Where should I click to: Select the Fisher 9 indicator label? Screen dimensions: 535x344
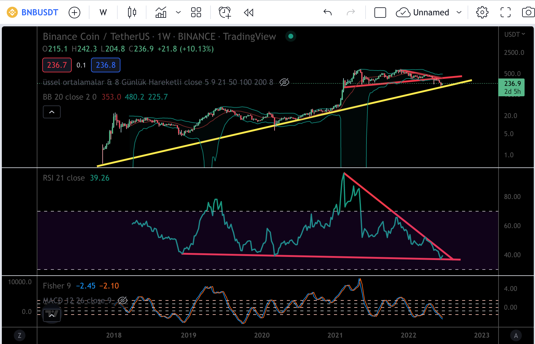tap(57, 286)
